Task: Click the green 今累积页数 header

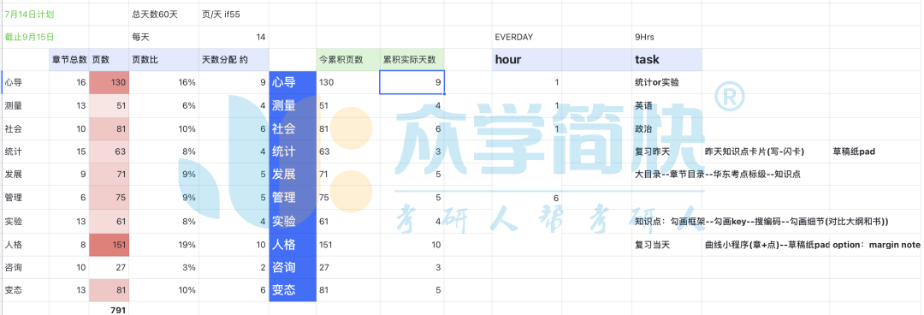Action: point(347,60)
